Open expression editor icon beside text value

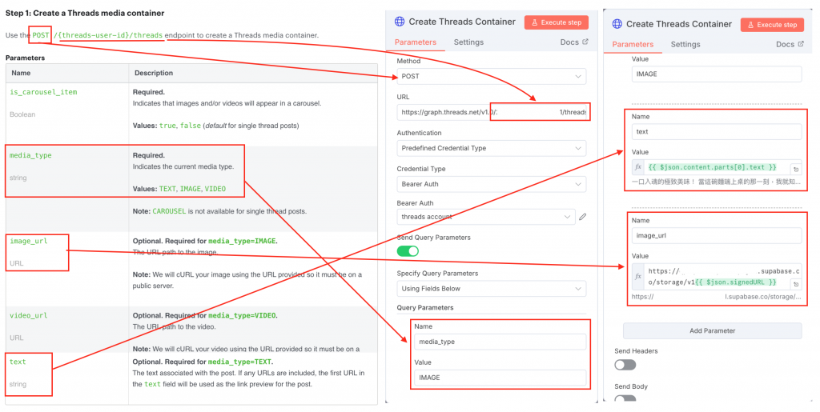(x=796, y=169)
